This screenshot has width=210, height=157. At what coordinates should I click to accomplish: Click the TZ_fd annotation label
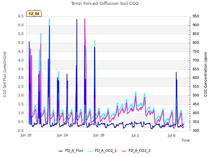pos(34,14)
